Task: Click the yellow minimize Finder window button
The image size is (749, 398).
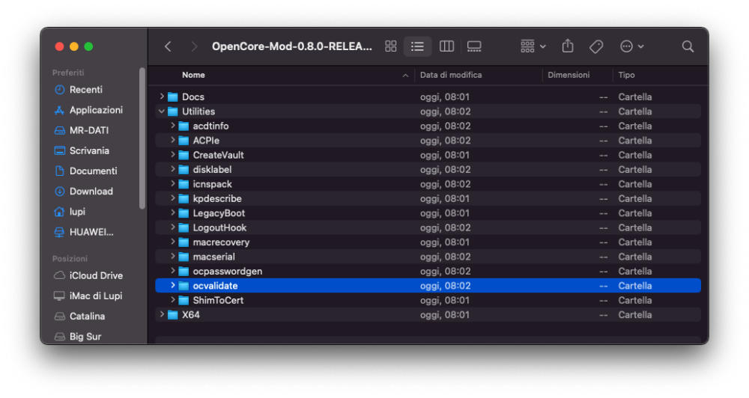Action: click(x=73, y=46)
